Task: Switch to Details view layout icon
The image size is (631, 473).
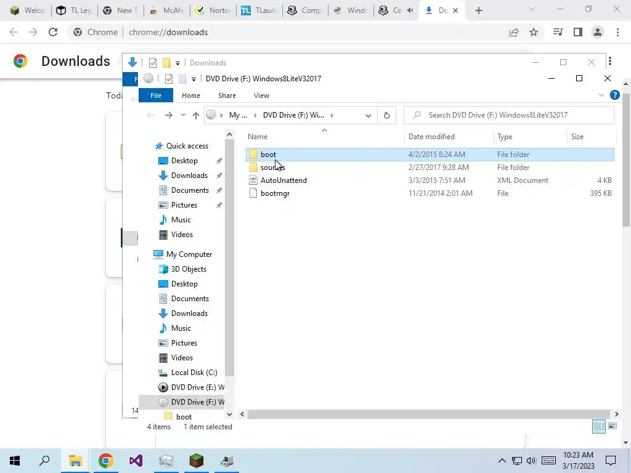Action: click(x=599, y=426)
